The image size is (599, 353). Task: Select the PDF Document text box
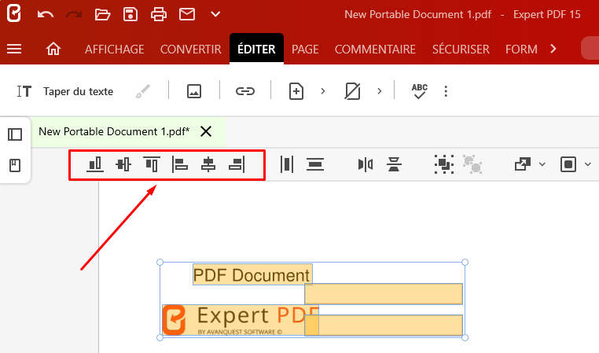252,274
